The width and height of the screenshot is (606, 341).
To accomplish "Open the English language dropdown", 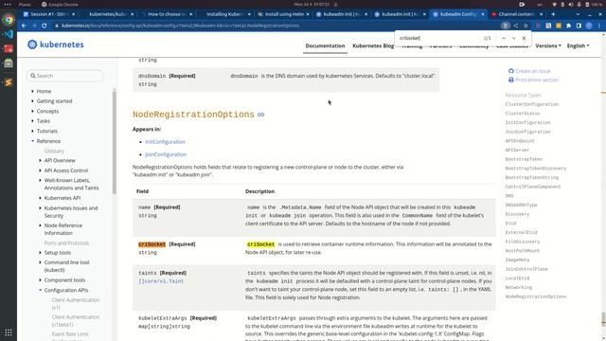I will (x=578, y=45).
